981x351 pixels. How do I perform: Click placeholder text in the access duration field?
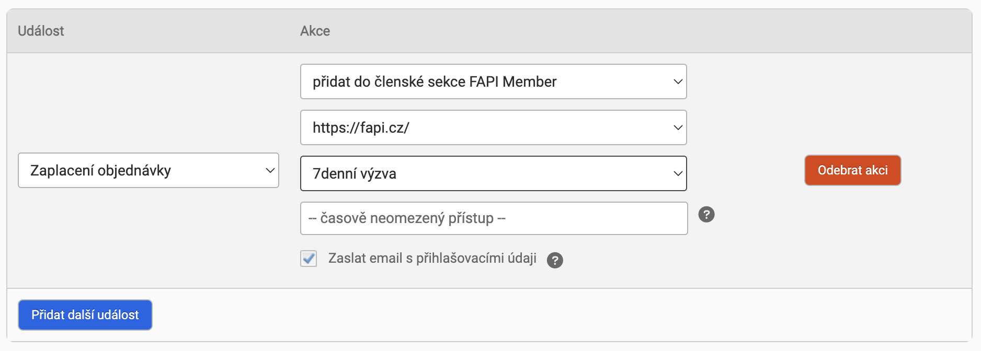pos(407,218)
